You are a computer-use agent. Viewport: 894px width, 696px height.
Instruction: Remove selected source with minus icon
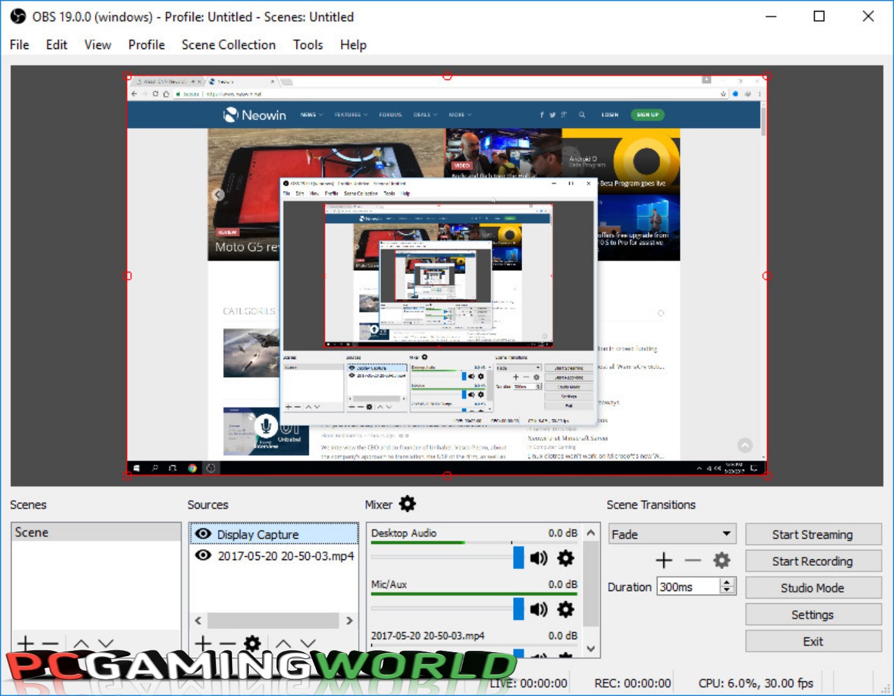click(x=228, y=643)
